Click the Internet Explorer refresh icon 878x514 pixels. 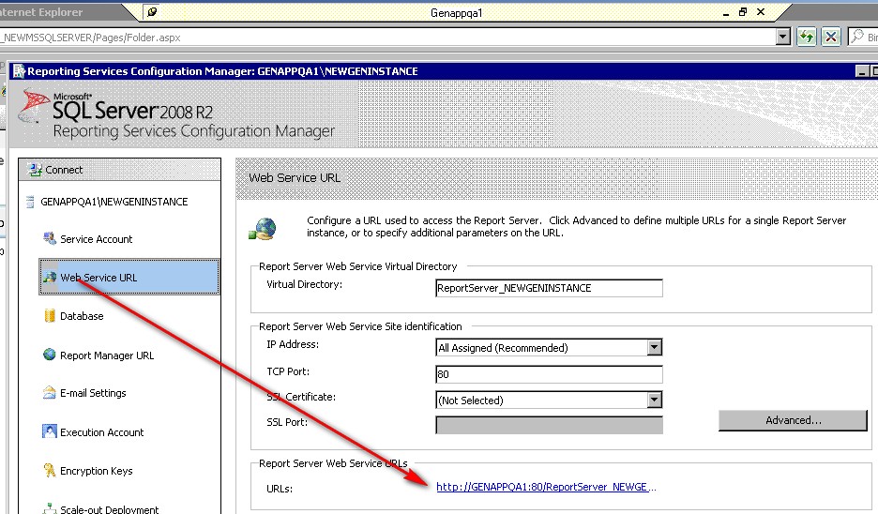coord(807,37)
